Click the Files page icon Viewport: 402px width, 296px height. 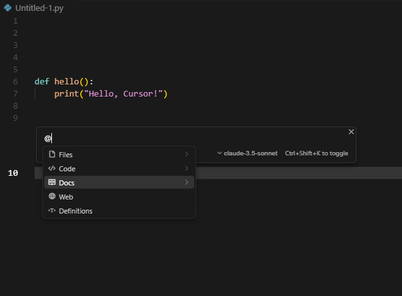(x=52, y=155)
